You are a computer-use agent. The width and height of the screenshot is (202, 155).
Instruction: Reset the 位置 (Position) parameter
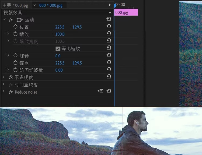coord(109,26)
